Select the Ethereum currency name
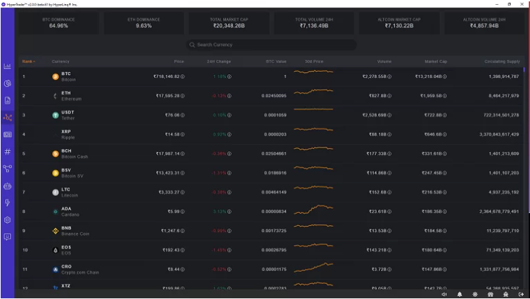Viewport: 530px width, 299px height. 71,99
